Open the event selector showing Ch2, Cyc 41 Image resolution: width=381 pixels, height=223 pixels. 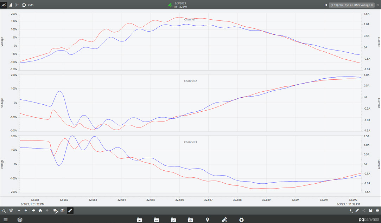coord(351,5)
